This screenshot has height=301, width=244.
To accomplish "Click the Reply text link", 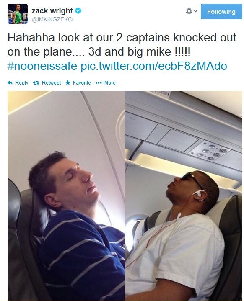I will click(x=21, y=83).
